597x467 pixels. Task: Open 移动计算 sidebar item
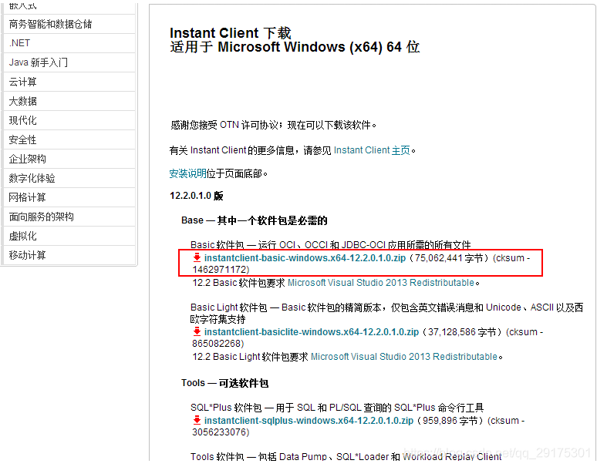(69, 255)
